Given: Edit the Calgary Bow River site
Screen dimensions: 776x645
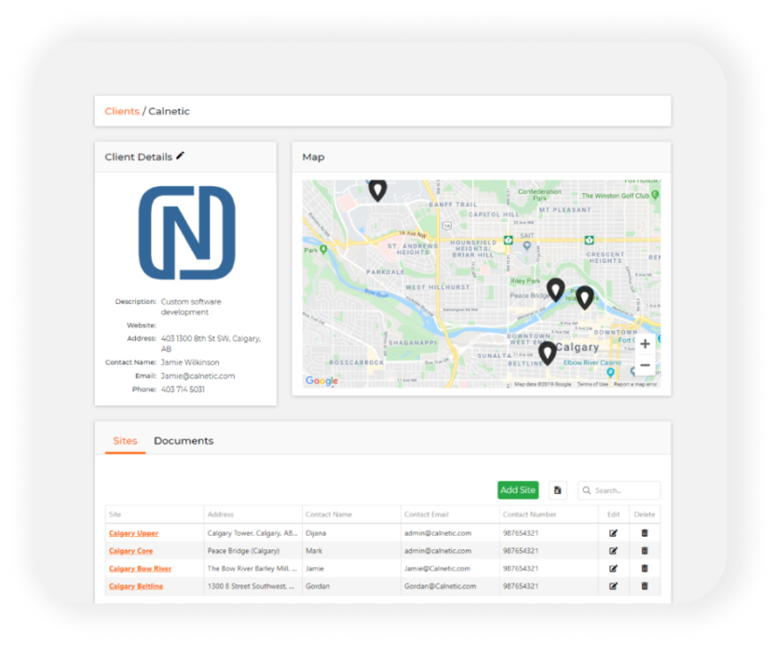Looking at the screenshot, I should pyautogui.click(x=613, y=569).
